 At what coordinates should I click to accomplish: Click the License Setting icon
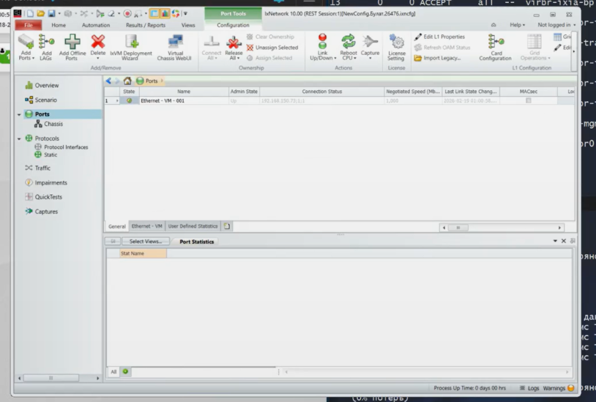(396, 42)
